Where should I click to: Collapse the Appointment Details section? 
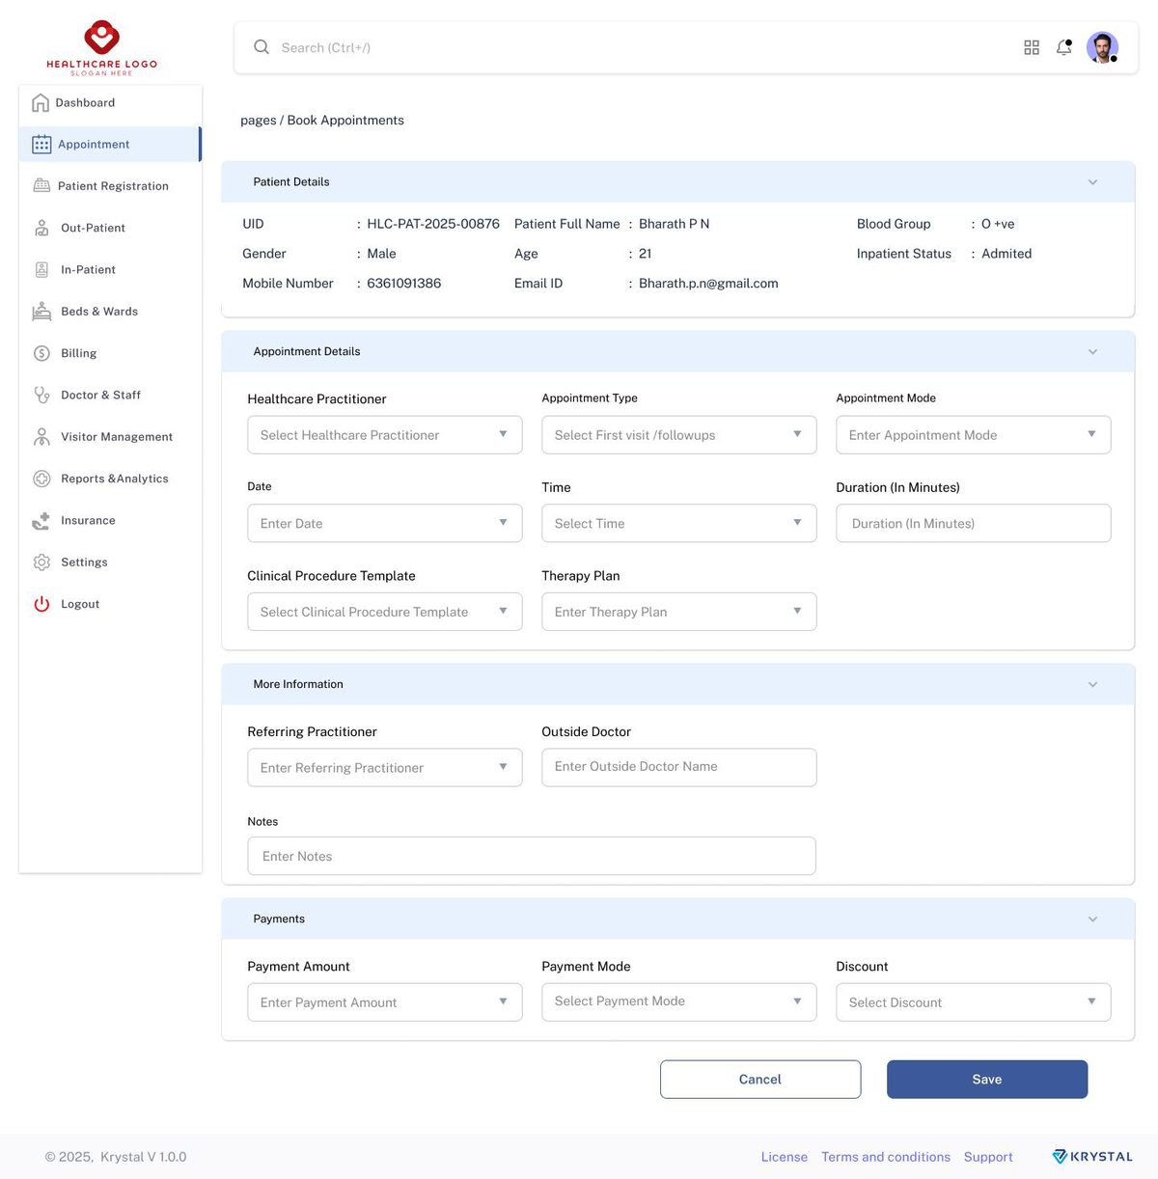1092,352
